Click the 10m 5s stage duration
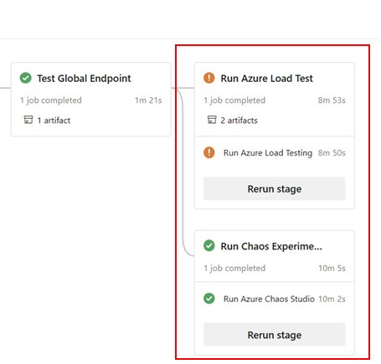 pos(332,269)
